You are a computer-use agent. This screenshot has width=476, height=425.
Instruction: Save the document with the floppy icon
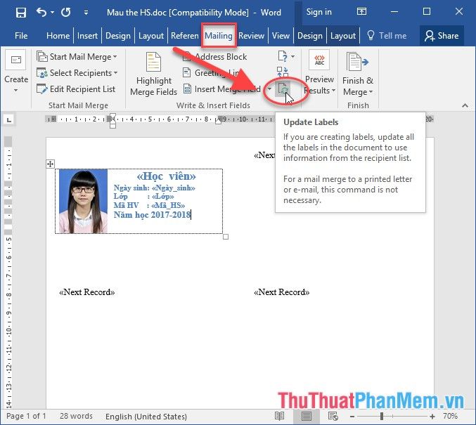coord(20,12)
